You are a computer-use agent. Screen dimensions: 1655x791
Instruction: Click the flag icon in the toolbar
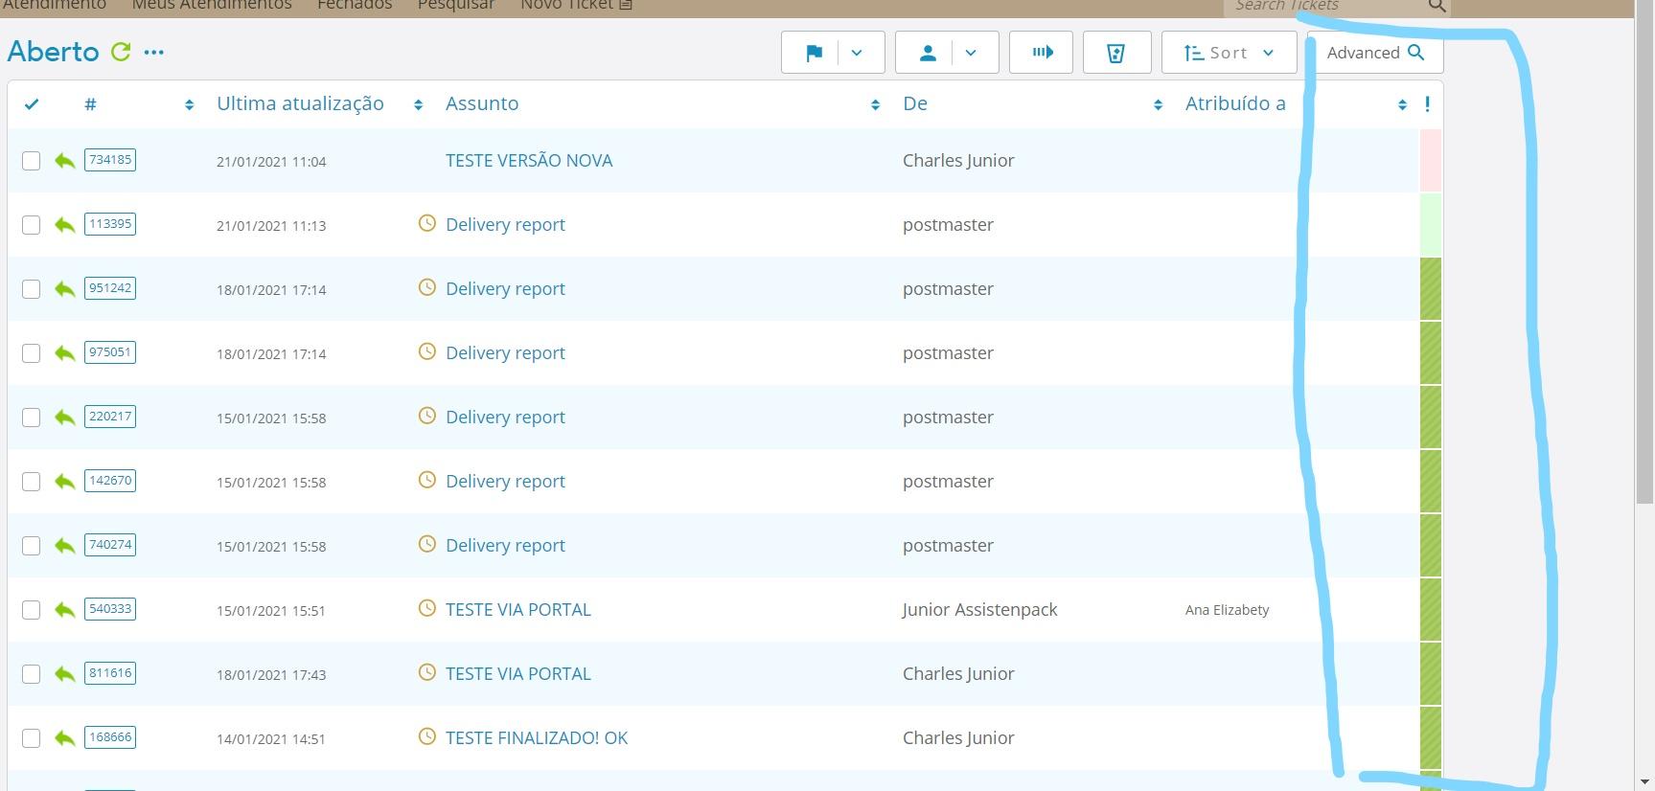point(814,53)
